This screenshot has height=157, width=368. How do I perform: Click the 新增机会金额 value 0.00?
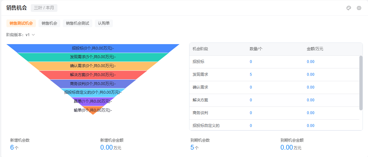tap(106, 147)
